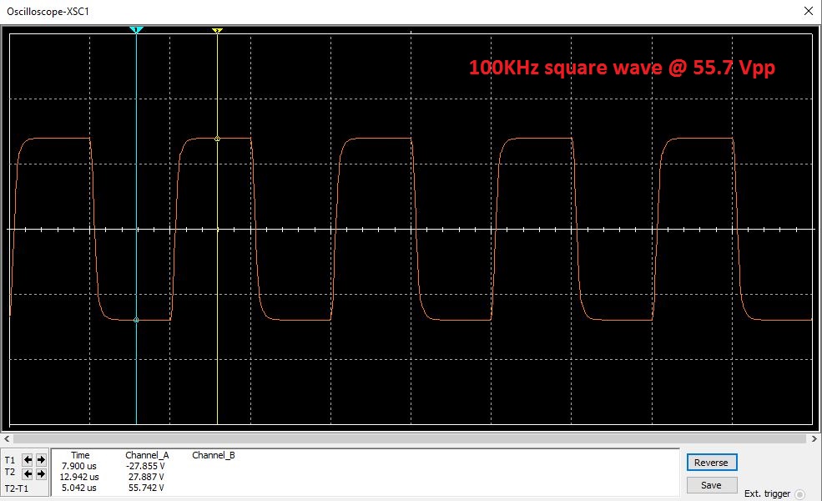Viewport: 822px width, 501px height.
Task: Select the T2-T1 time value 5.042 us
Action: click(79, 488)
